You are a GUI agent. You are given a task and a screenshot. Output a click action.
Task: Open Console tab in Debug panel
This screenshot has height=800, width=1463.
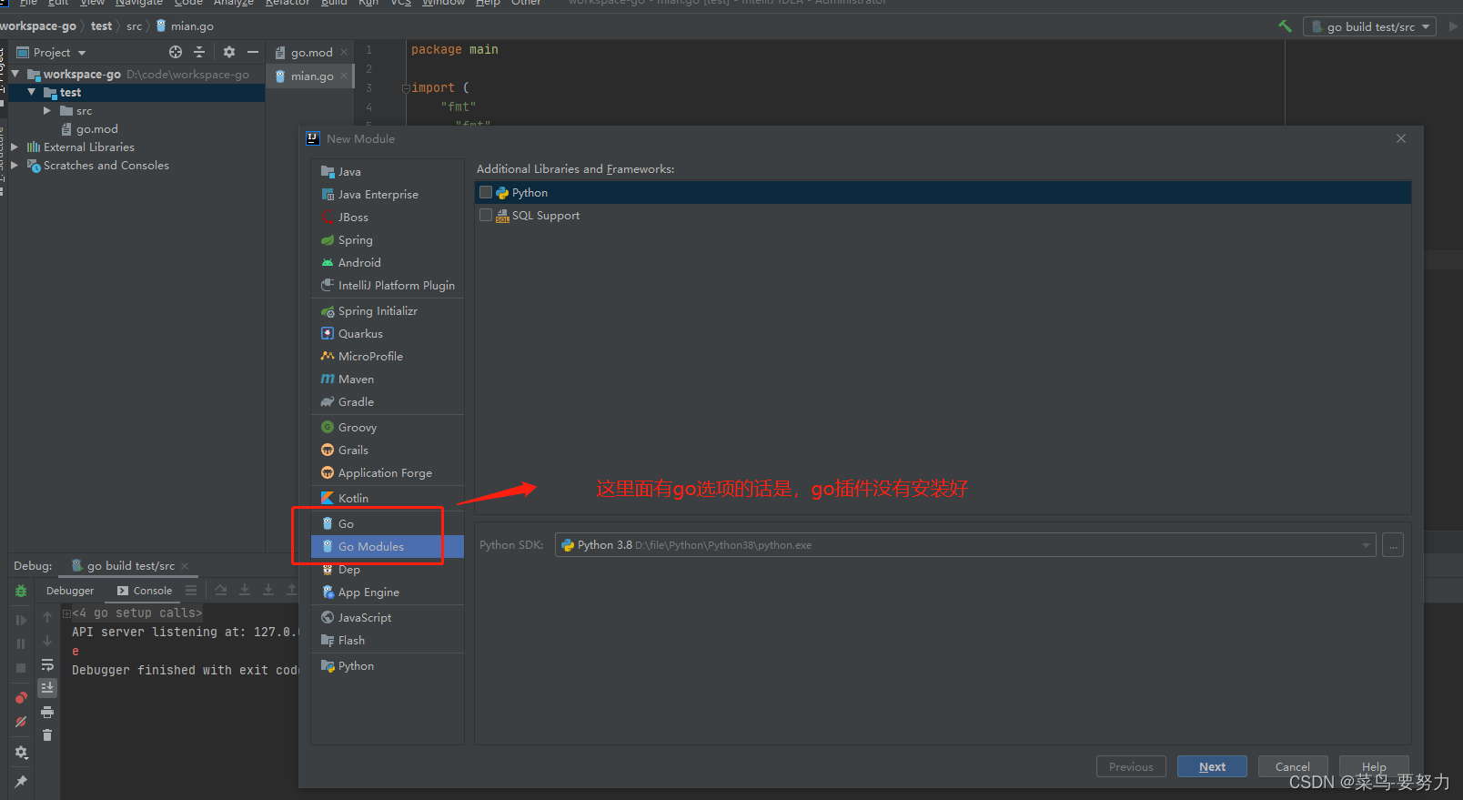[x=144, y=591]
